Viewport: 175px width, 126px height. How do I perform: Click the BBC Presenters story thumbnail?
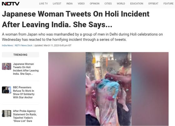[x=7, y=90]
